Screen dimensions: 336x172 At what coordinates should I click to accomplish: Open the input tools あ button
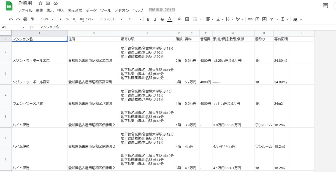pos(295,19)
